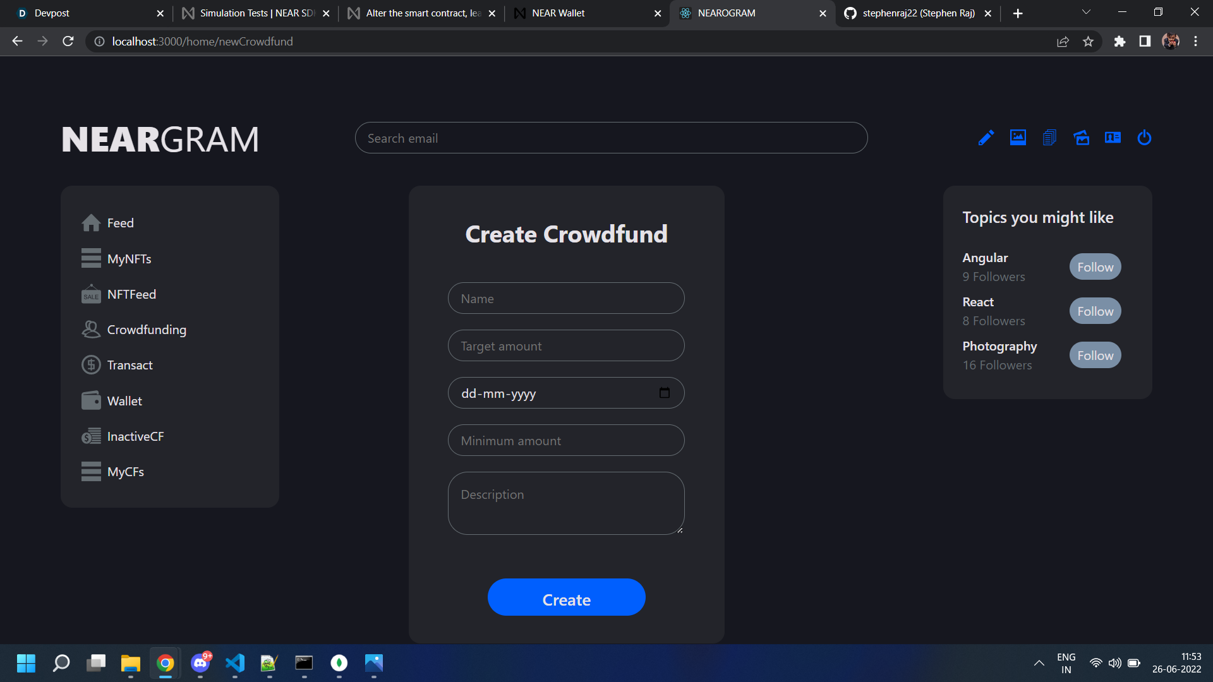Image resolution: width=1213 pixels, height=682 pixels.
Task: Click the Target amount field
Action: (x=565, y=346)
